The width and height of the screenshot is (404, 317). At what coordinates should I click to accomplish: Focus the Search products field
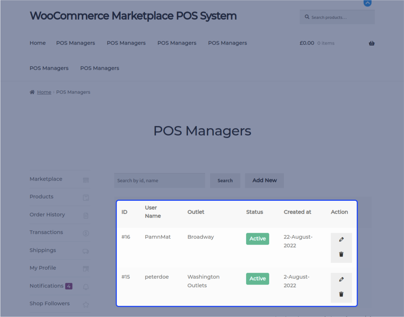(337, 17)
